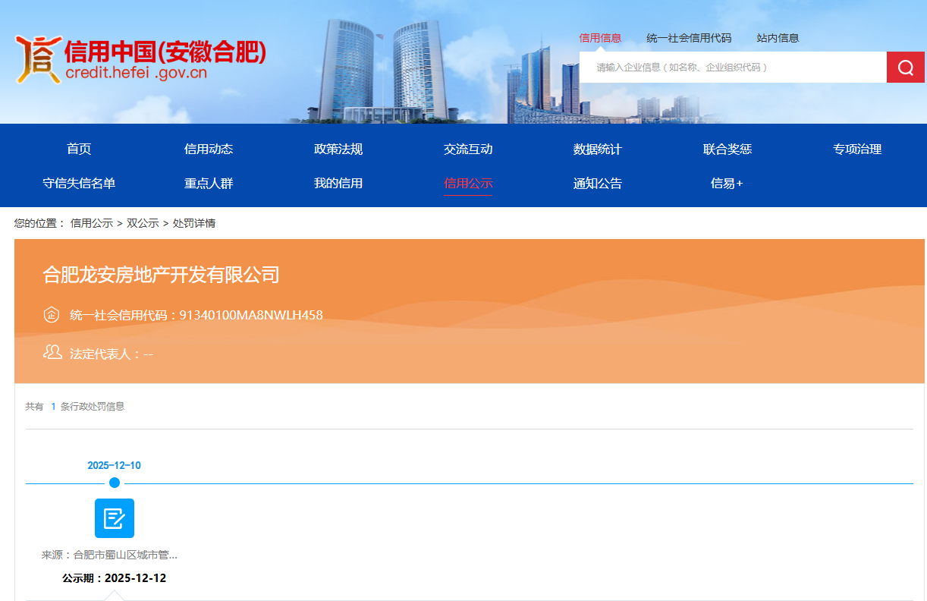Click the person icon next to 法定代表人
The image size is (927, 601).
[52, 351]
